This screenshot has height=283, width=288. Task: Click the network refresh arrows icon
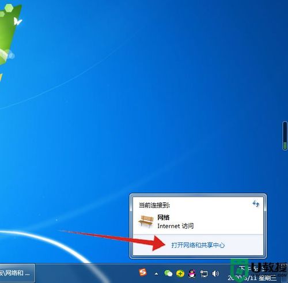pos(256,203)
